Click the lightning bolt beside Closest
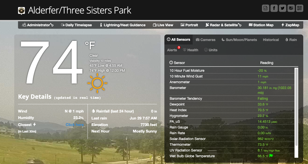This screenshot has width=308, height=164. tap(35, 124)
